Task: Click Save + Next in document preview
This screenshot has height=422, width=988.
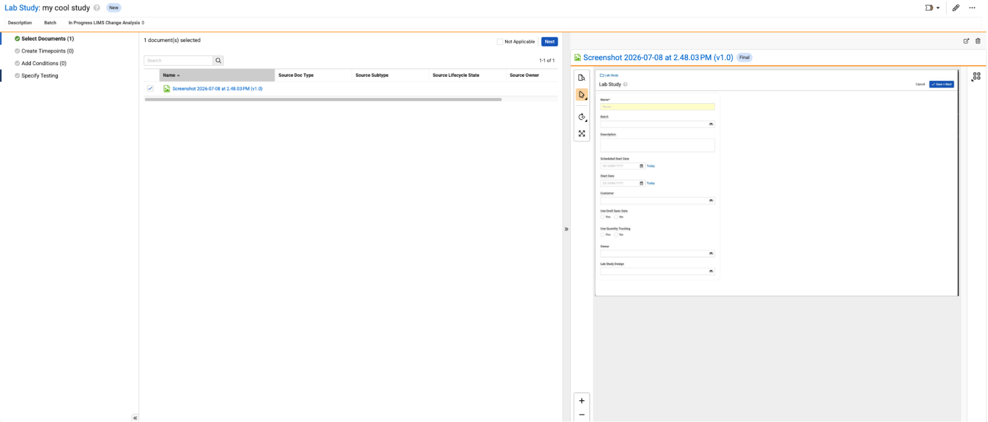Action: coord(942,84)
